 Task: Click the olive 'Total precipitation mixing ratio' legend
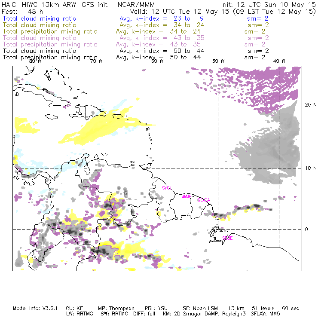click(x=50, y=31)
